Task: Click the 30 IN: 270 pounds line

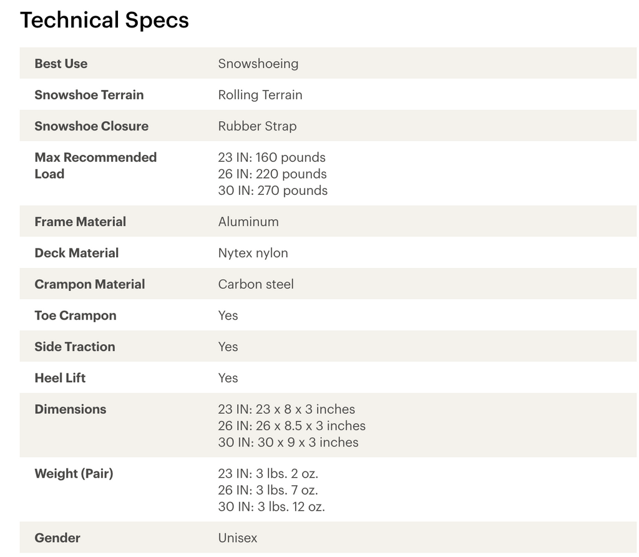Action: click(x=273, y=190)
